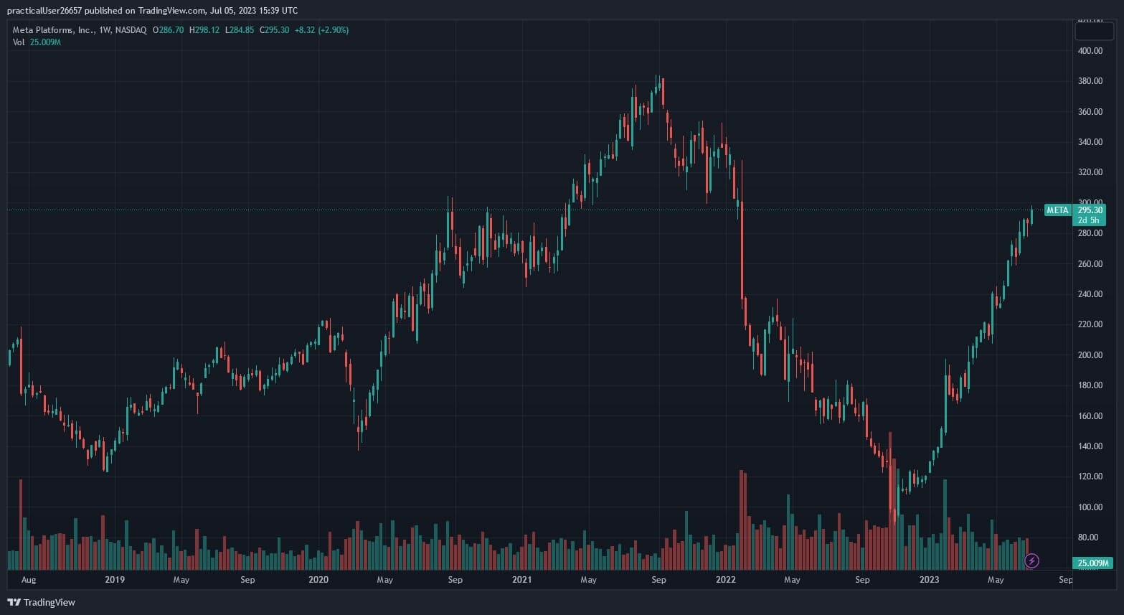This screenshot has height=615, width=1124.
Task: Click the green META symbol price tag
Action: [1057, 210]
